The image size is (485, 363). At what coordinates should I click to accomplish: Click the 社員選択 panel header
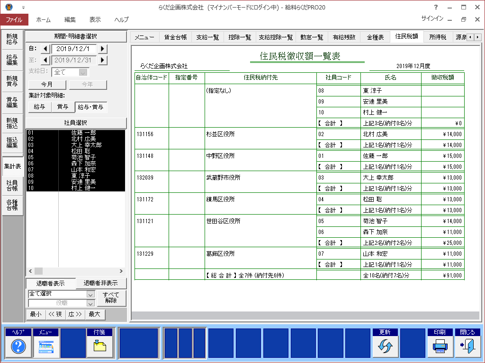coord(76,122)
